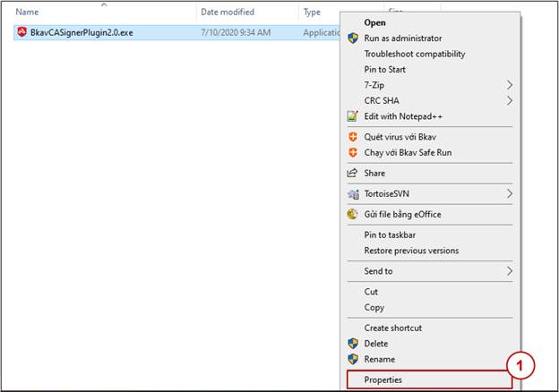Sort files by the Name column header
Image resolution: width=559 pixels, height=392 pixels.
click(28, 13)
